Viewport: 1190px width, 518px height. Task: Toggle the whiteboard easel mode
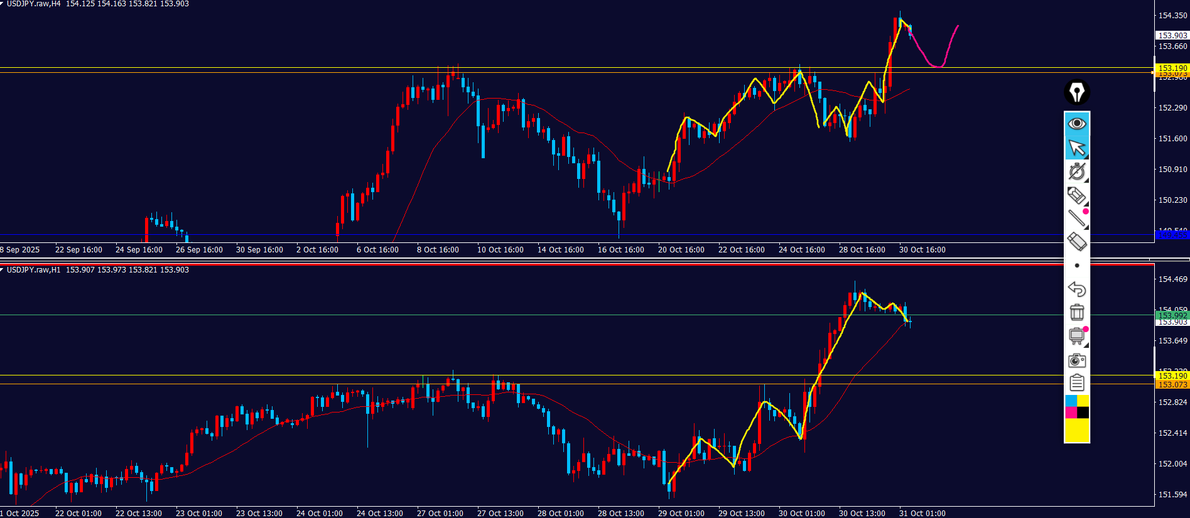click(1076, 336)
